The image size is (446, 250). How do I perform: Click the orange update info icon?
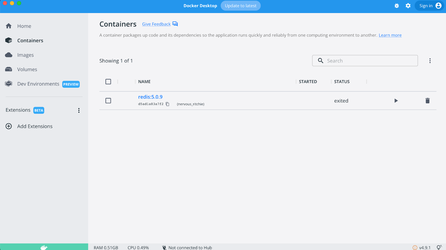pos(415,247)
